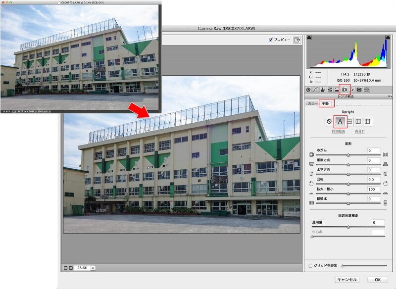Turn off Upright with the disabled icon
Viewport: 396px width, 289px height.
pyautogui.click(x=329, y=121)
